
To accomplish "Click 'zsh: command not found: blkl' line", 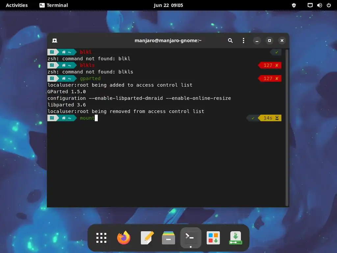I will click(x=89, y=59).
